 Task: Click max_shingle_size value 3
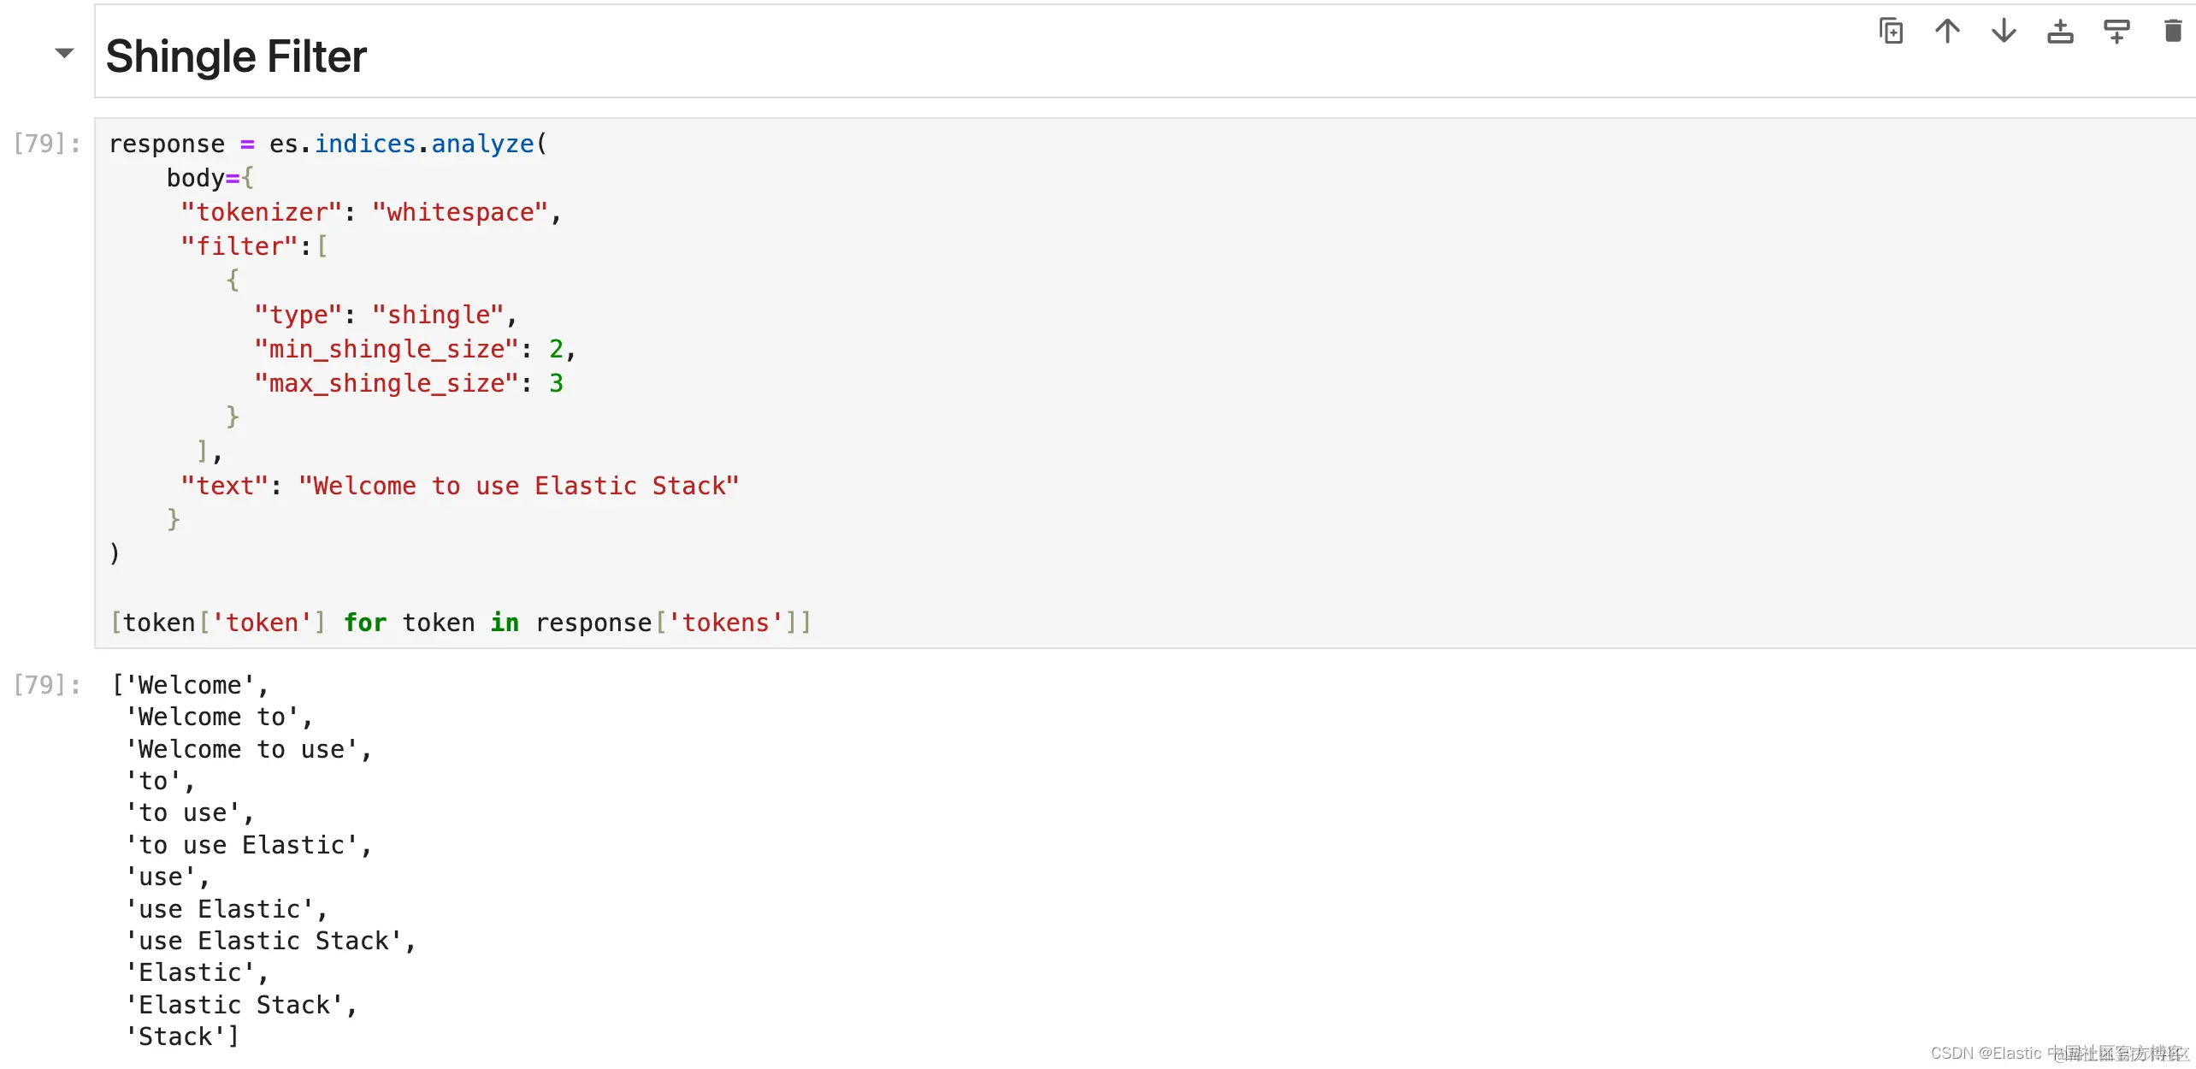[556, 383]
